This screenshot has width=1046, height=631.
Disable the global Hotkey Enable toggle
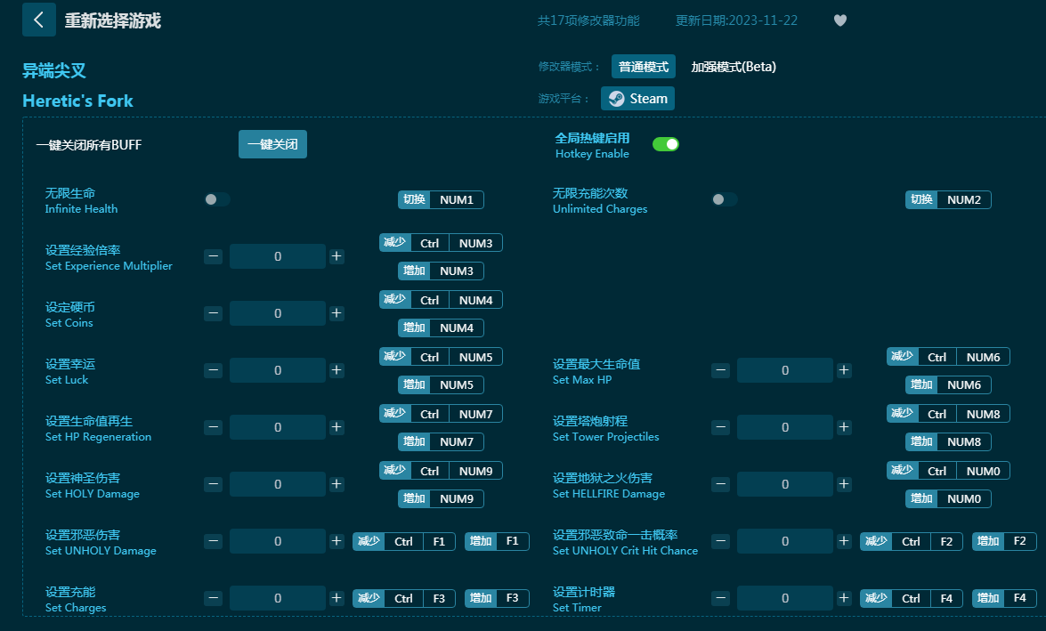(x=666, y=144)
